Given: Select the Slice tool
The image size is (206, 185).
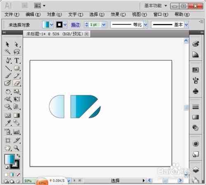Looking at the screenshot, I should click(17, 140).
